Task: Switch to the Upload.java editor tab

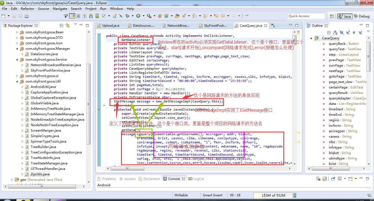Action: [x=109, y=26]
